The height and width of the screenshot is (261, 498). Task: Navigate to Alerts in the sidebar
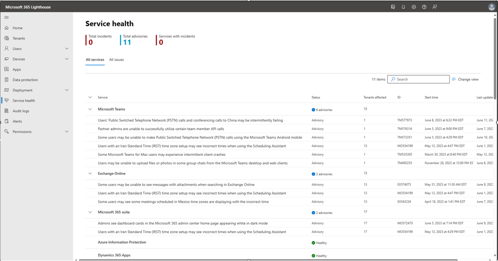click(x=17, y=122)
